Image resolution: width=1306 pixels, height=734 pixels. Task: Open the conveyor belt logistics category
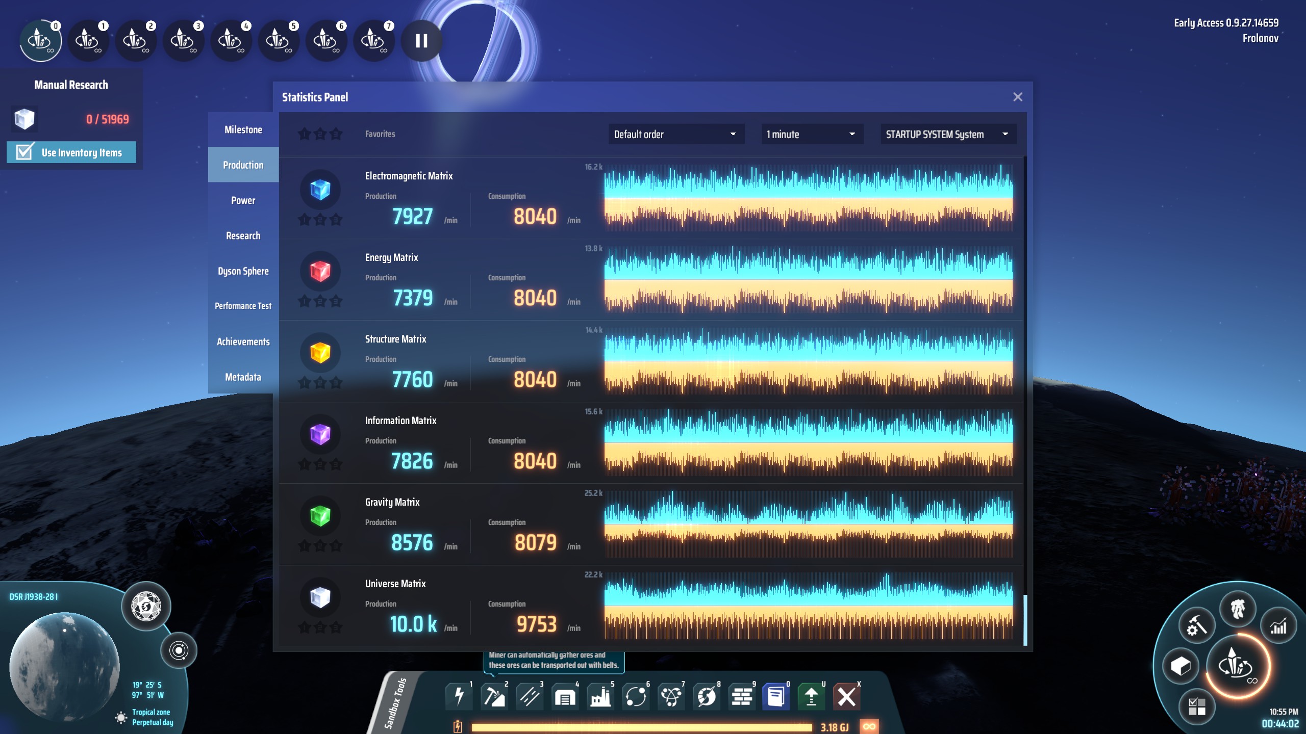tap(529, 696)
